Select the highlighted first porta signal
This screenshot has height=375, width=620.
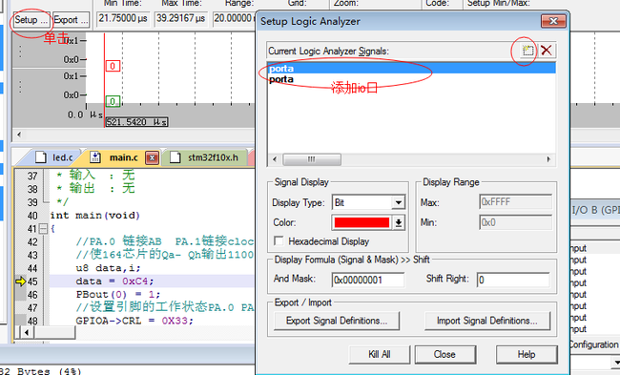point(412,69)
